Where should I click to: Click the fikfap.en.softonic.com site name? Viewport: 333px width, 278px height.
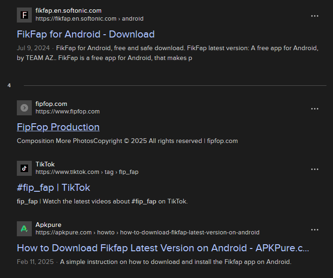[x=68, y=10]
